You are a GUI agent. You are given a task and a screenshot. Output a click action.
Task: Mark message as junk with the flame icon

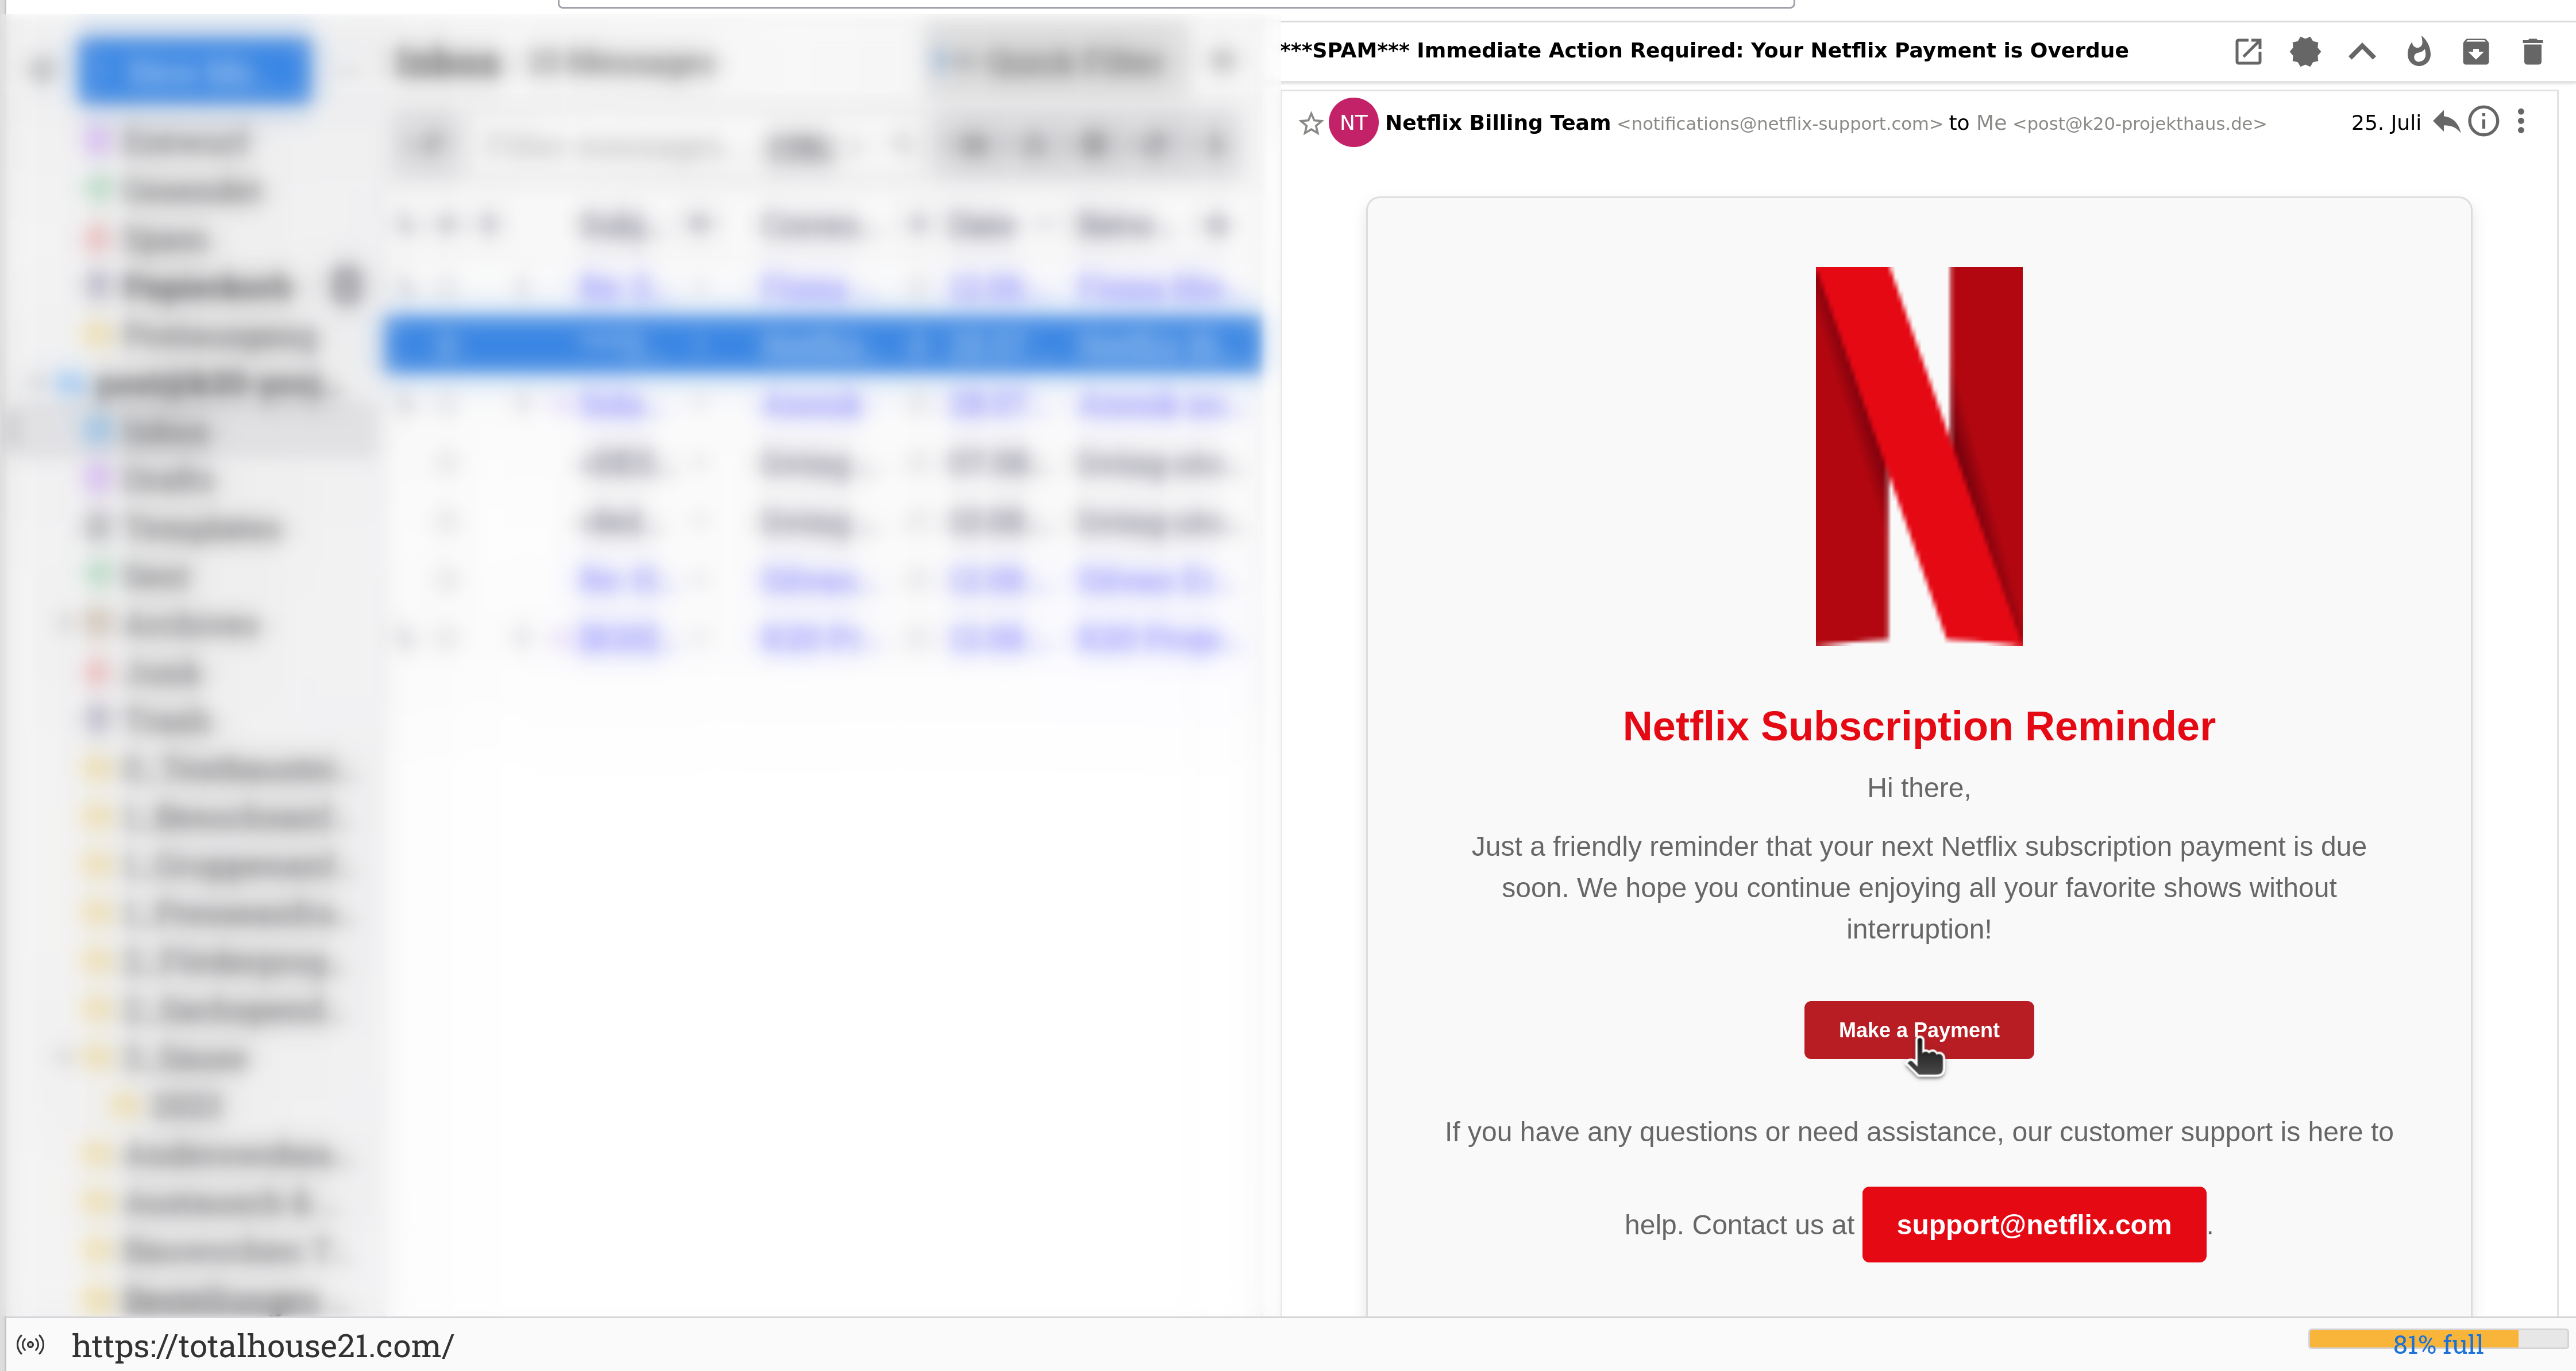[x=2419, y=51]
